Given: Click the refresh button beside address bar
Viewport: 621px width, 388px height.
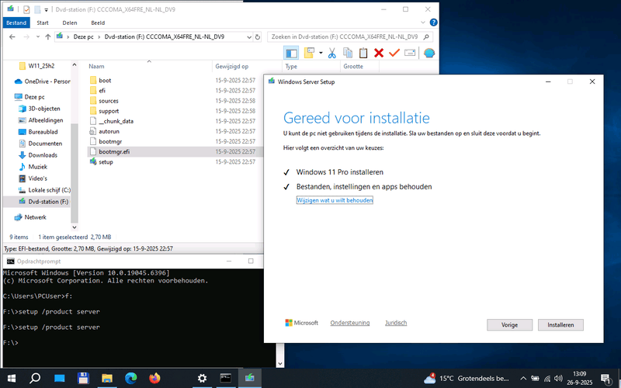Looking at the screenshot, I should pyautogui.click(x=257, y=36).
